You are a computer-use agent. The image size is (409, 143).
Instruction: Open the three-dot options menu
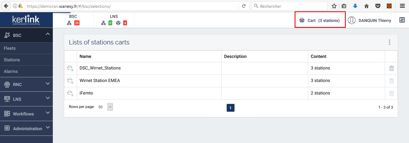pos(390,42)
